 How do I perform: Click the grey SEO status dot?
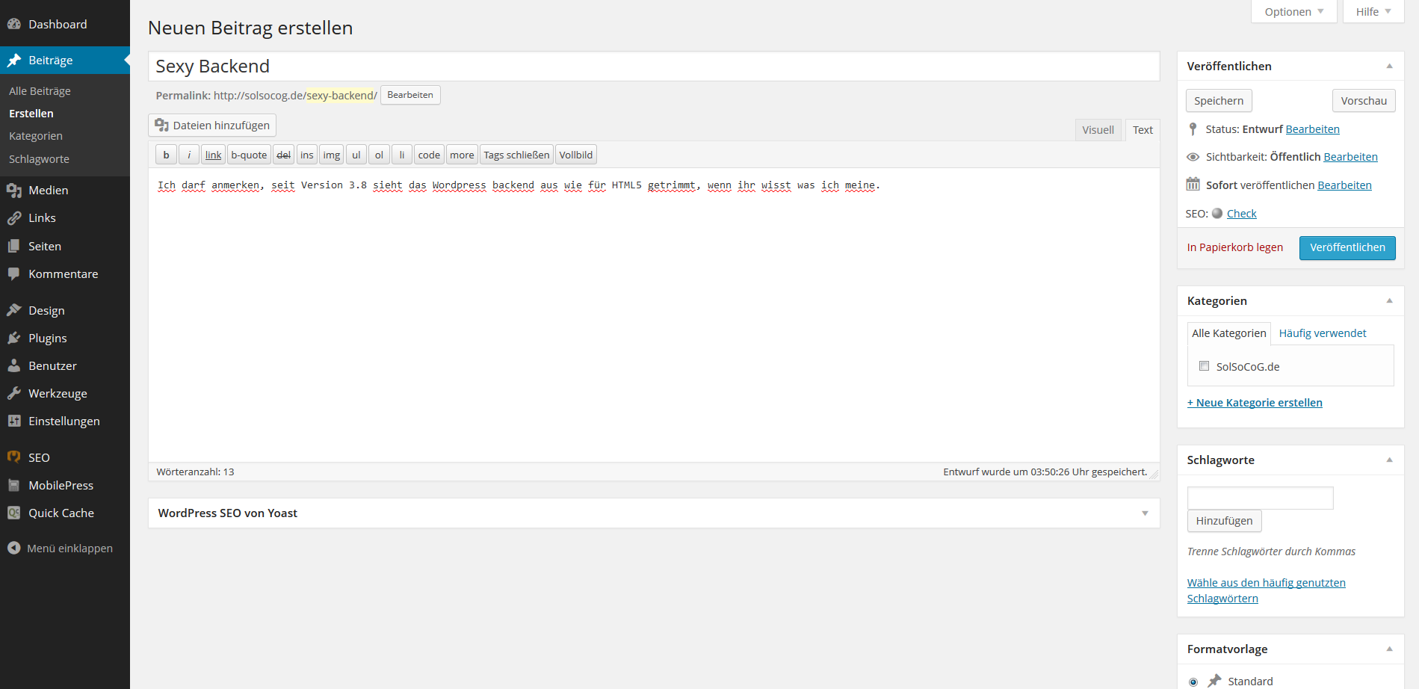pyautogui.click(x=1217, y=213)
